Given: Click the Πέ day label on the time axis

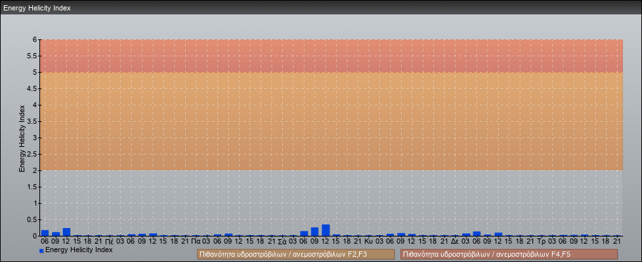Looking at the screenshot, I should click(x=110, y=242).
